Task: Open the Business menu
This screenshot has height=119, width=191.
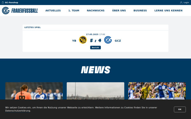Action: pyautogui.click(x=140, y=10)
